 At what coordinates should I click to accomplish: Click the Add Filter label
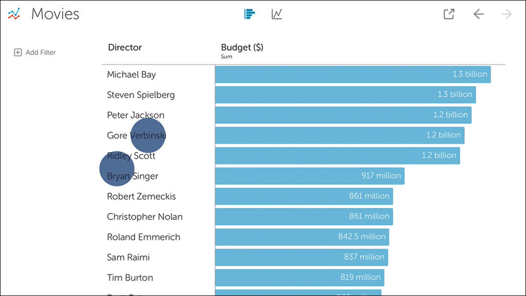pos(41,52)
